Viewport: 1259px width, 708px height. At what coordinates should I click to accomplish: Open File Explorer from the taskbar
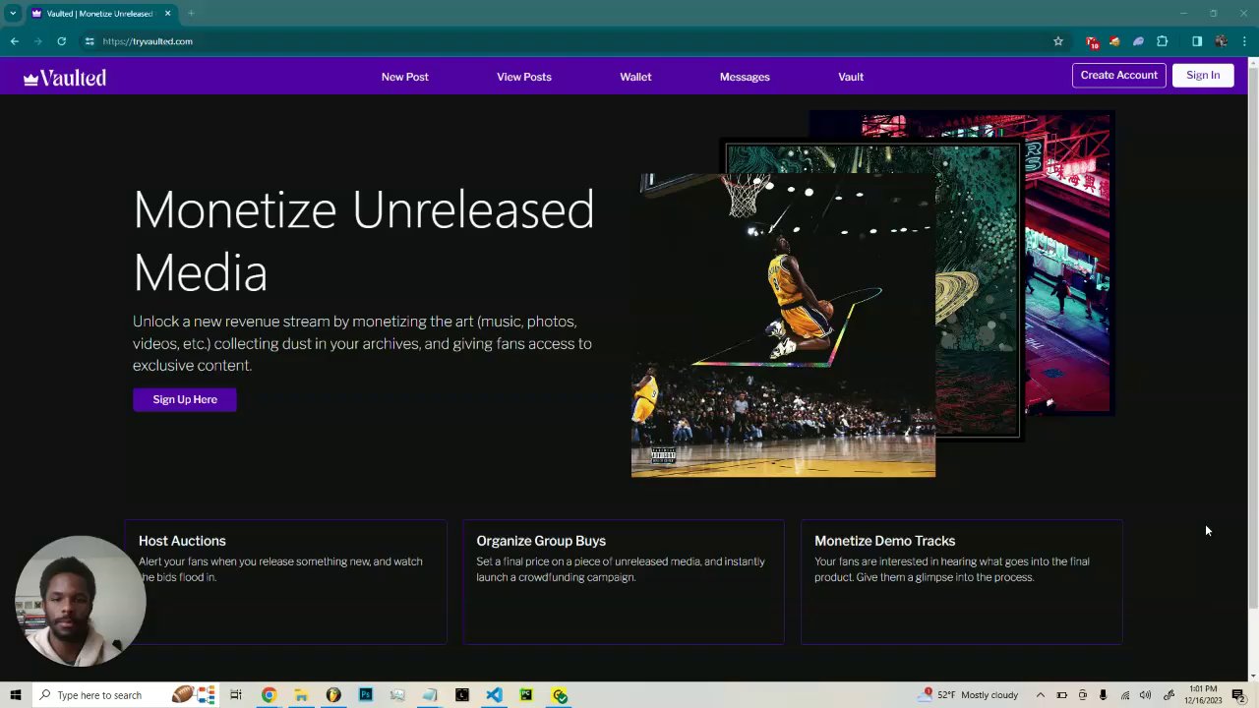(x=301, y=695)
